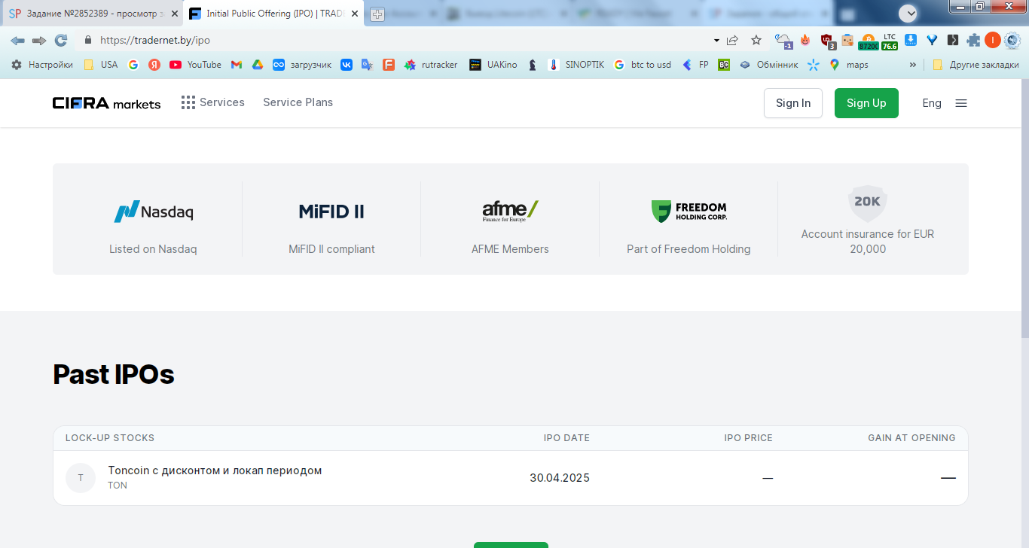This screenshot has width=1029, height=548.
Task: Open the UAKino bookmark
Action: click(x=493, y=65)
